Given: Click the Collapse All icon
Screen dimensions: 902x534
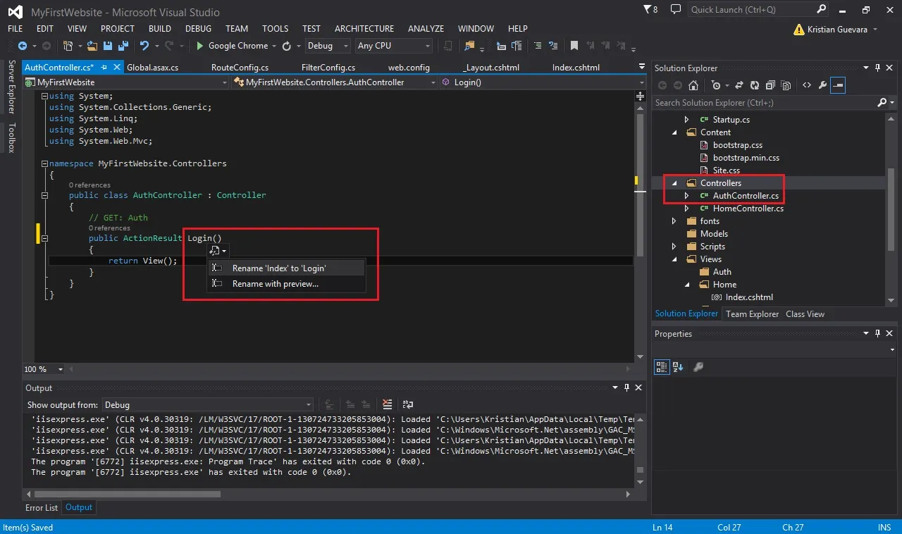Looking at the screenshot, I should (770, 85).
